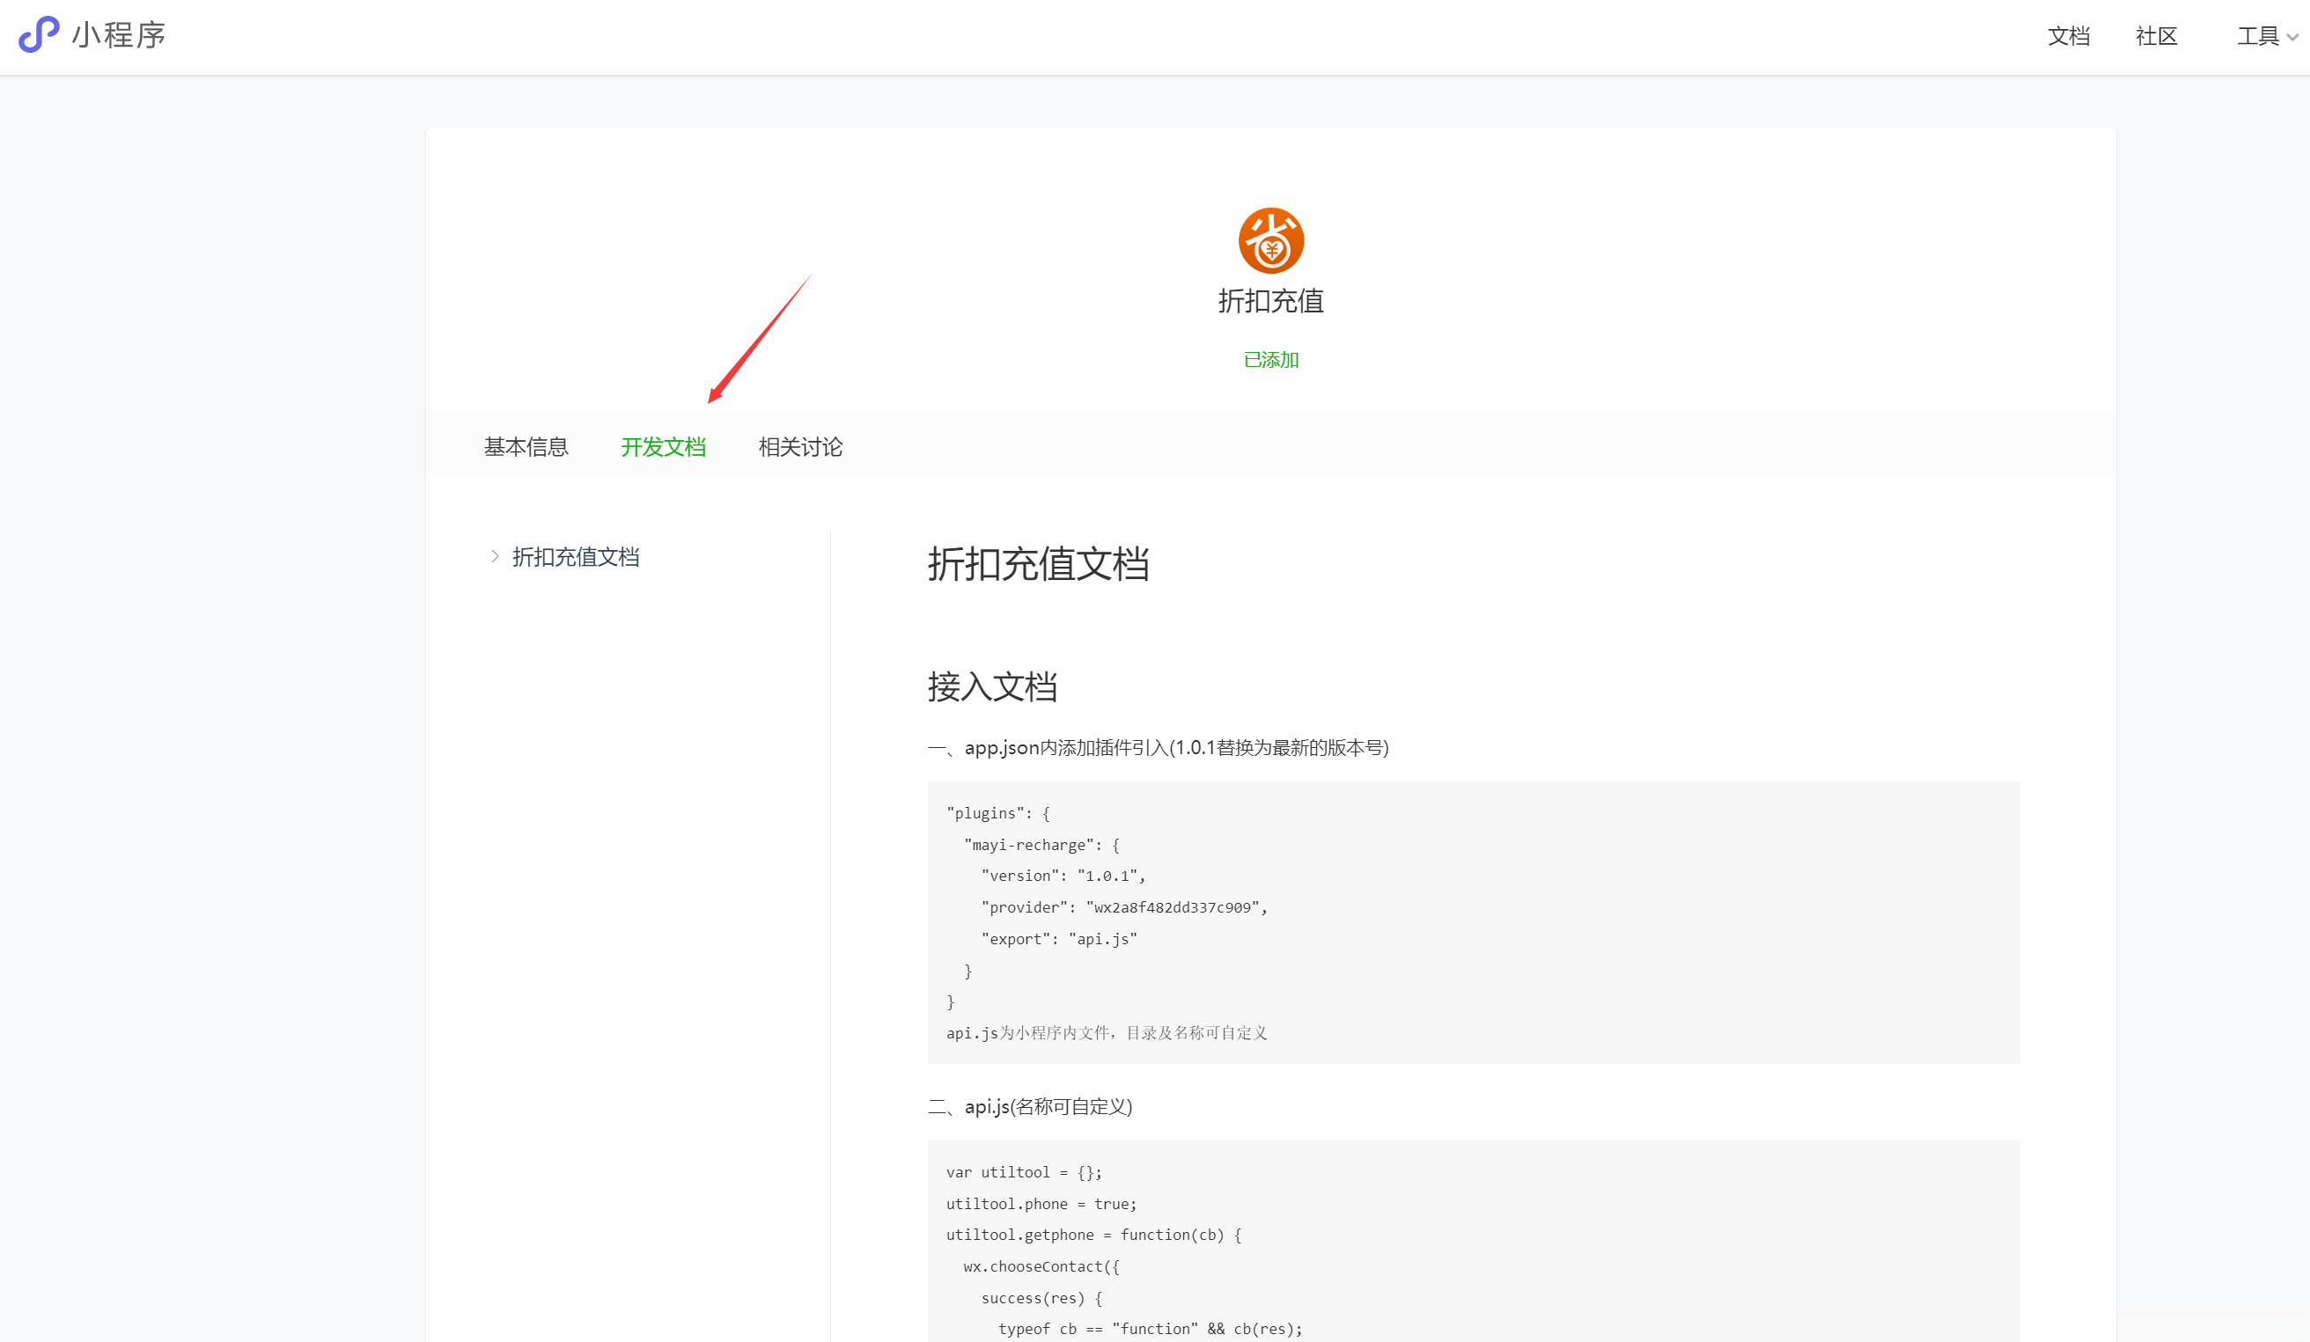The width and height of the screenshot is (2310, 1342).
Task: Open the 工具 dropdown
Action: pos(2264,36)
